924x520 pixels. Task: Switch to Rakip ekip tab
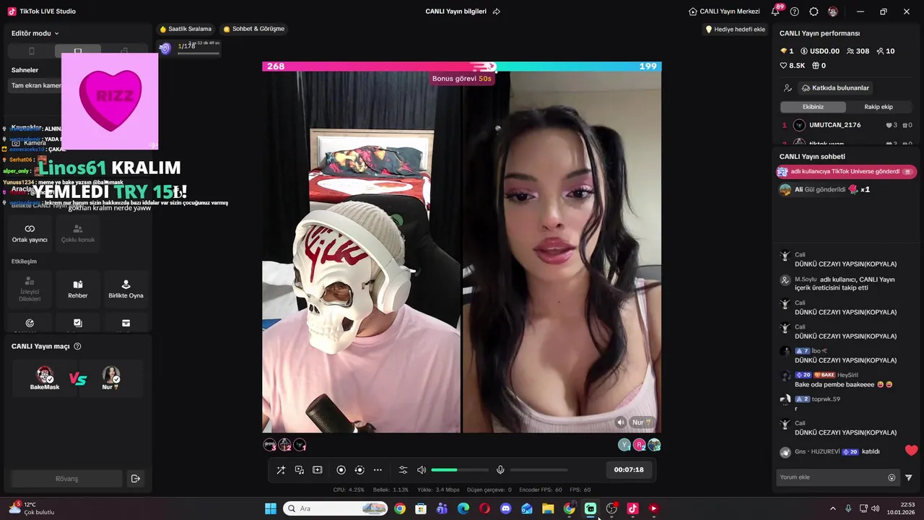[x=879, y=107]
